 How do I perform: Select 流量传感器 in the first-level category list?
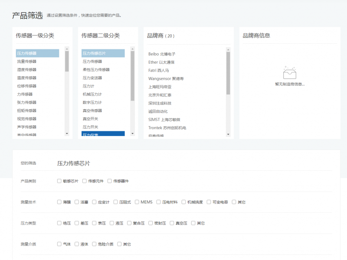(27, 62)
